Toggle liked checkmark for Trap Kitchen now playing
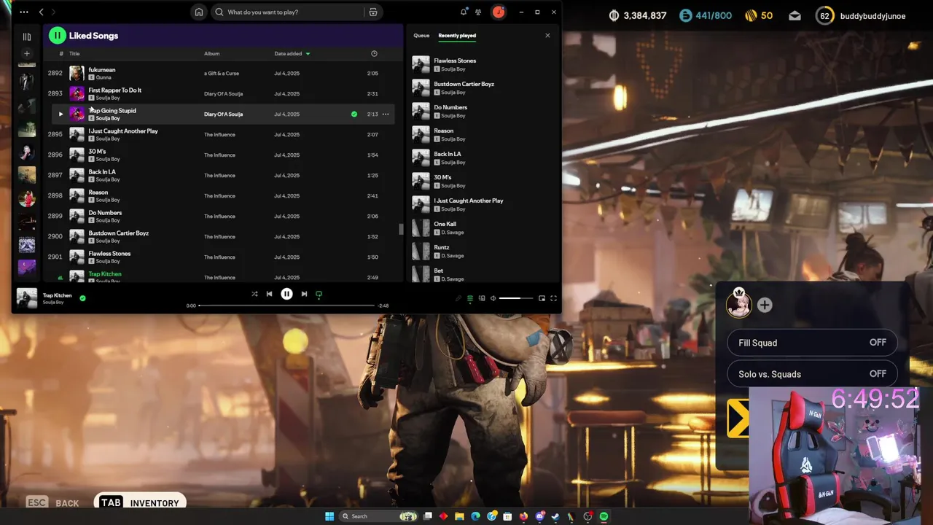The height and width of the screenshot is (525, 933). (82, 297)
